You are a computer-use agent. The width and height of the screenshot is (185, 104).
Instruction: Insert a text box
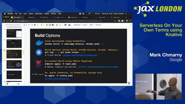[50, 25]
